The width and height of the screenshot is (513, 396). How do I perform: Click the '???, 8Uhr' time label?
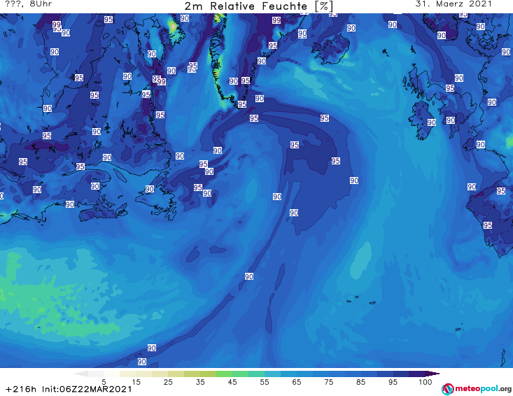pos(28,4)
